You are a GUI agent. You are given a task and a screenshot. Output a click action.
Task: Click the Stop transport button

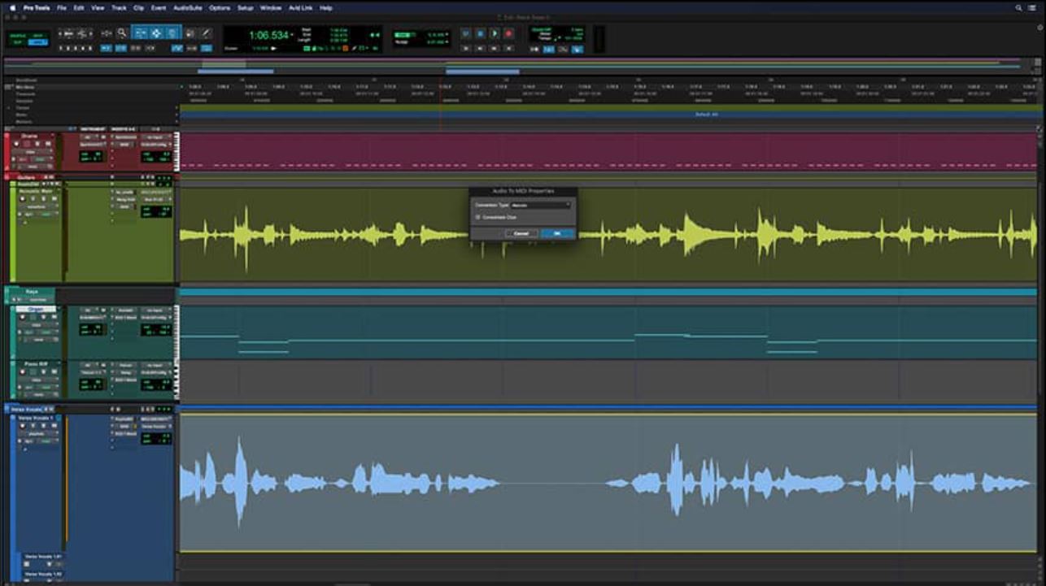pos(480,33)
